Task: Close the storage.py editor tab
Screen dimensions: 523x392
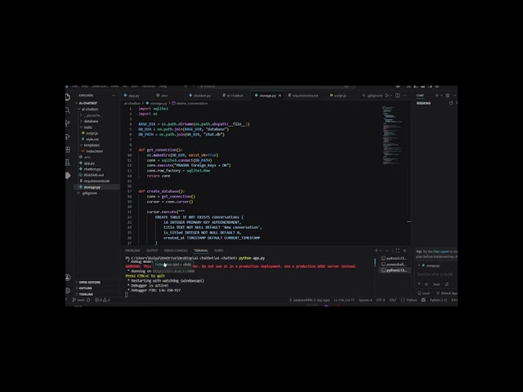Action: (x=279, y=96)
